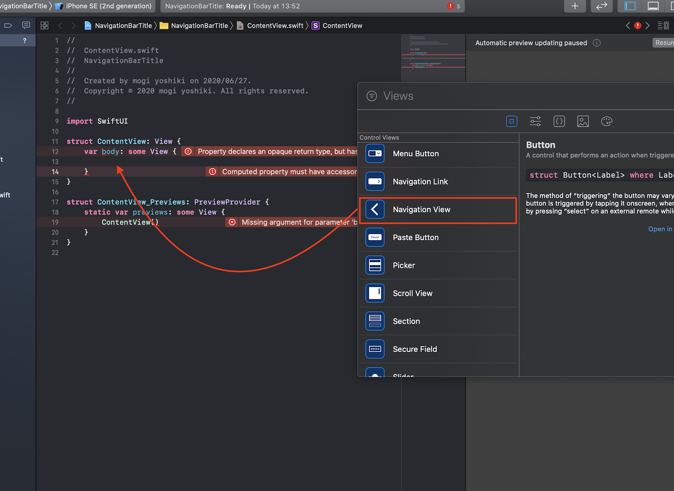Click the Menu Button icon
Image resolution: width=674 pixels, height=491 pixels.
(375, 153)
